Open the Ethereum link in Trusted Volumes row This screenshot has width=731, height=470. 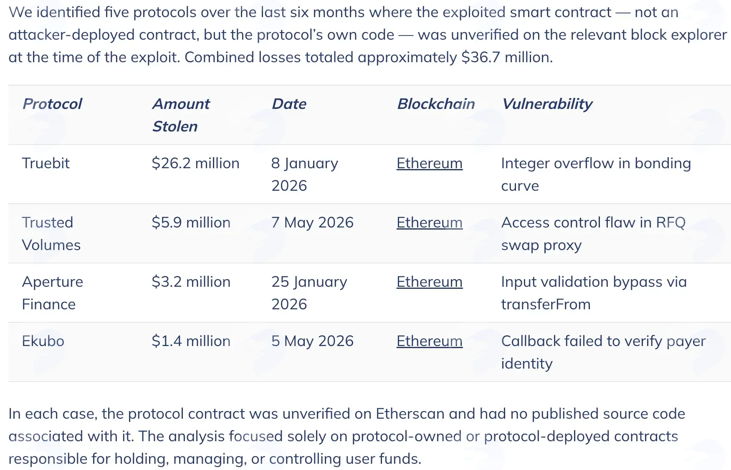point(430,222)
